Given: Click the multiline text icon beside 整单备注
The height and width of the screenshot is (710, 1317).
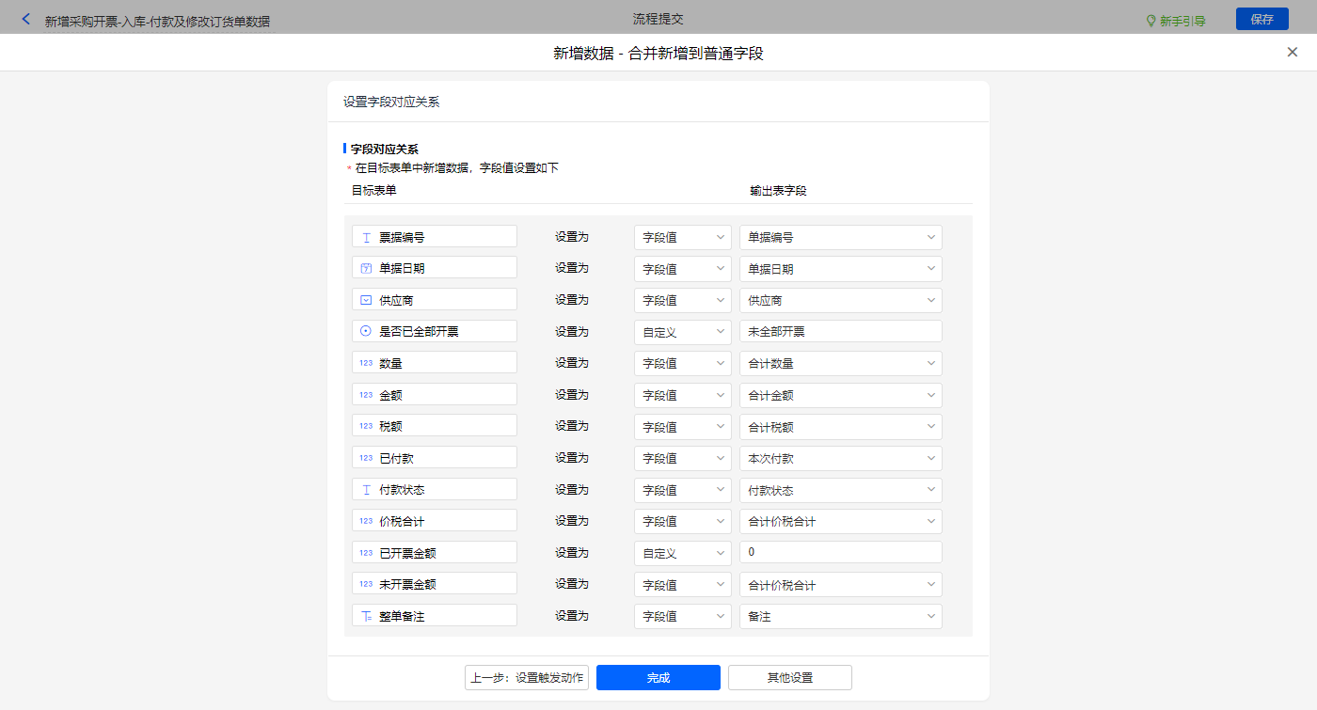Looking at the screenshot, I should tap(366, 616).
